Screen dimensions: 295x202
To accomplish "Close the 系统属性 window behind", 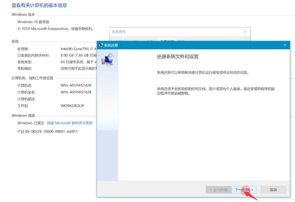I will point(245,31).
